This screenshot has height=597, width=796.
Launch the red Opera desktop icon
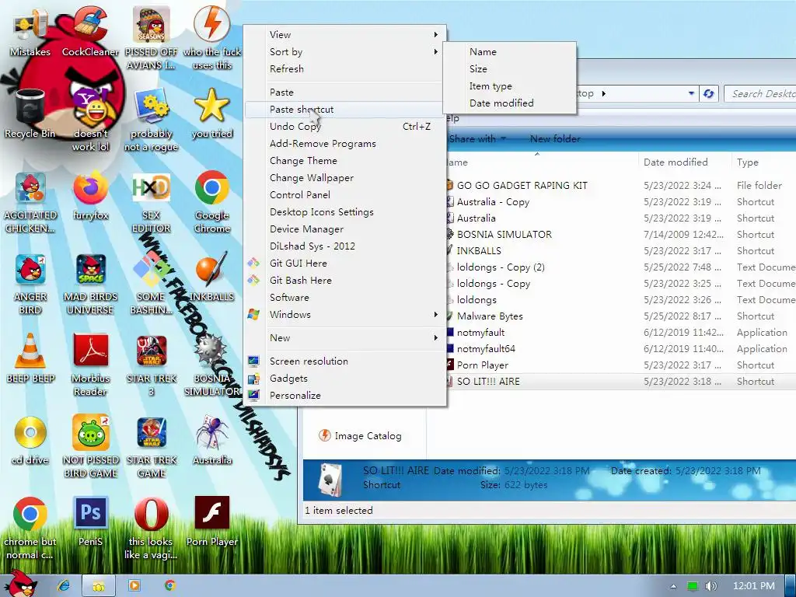click(x=152, y=528)
